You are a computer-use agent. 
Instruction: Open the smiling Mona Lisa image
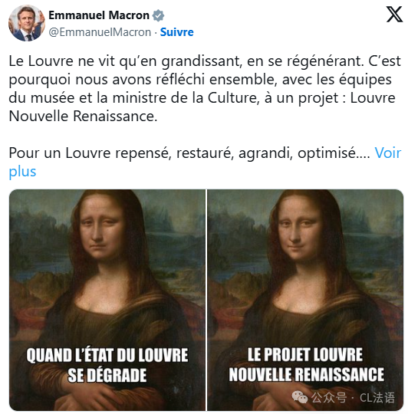point(305,300)
